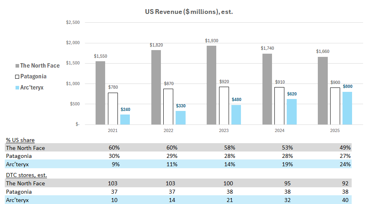The width and height of the screenshot is (366, 204).
Task: Select the 100 cell in DTC stores
Action: pyautogui.click(x=228, y=183)
